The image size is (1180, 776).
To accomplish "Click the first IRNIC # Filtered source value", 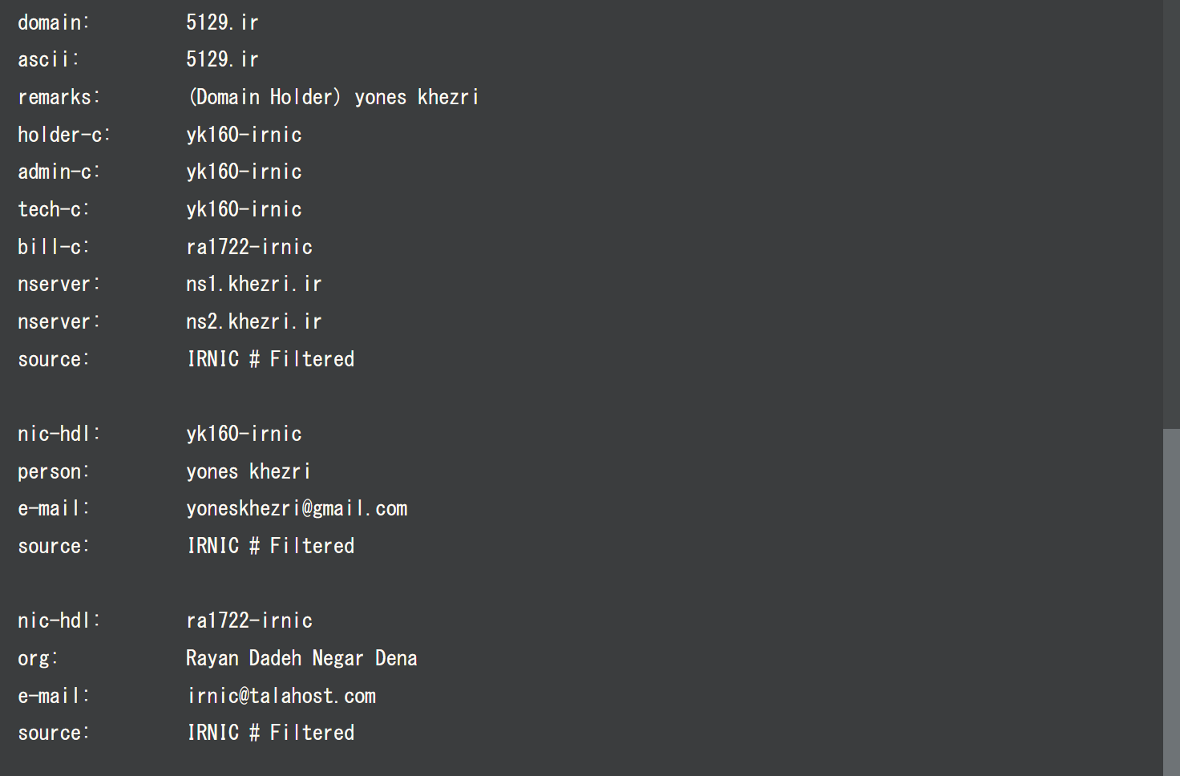I will coord(271,359).
